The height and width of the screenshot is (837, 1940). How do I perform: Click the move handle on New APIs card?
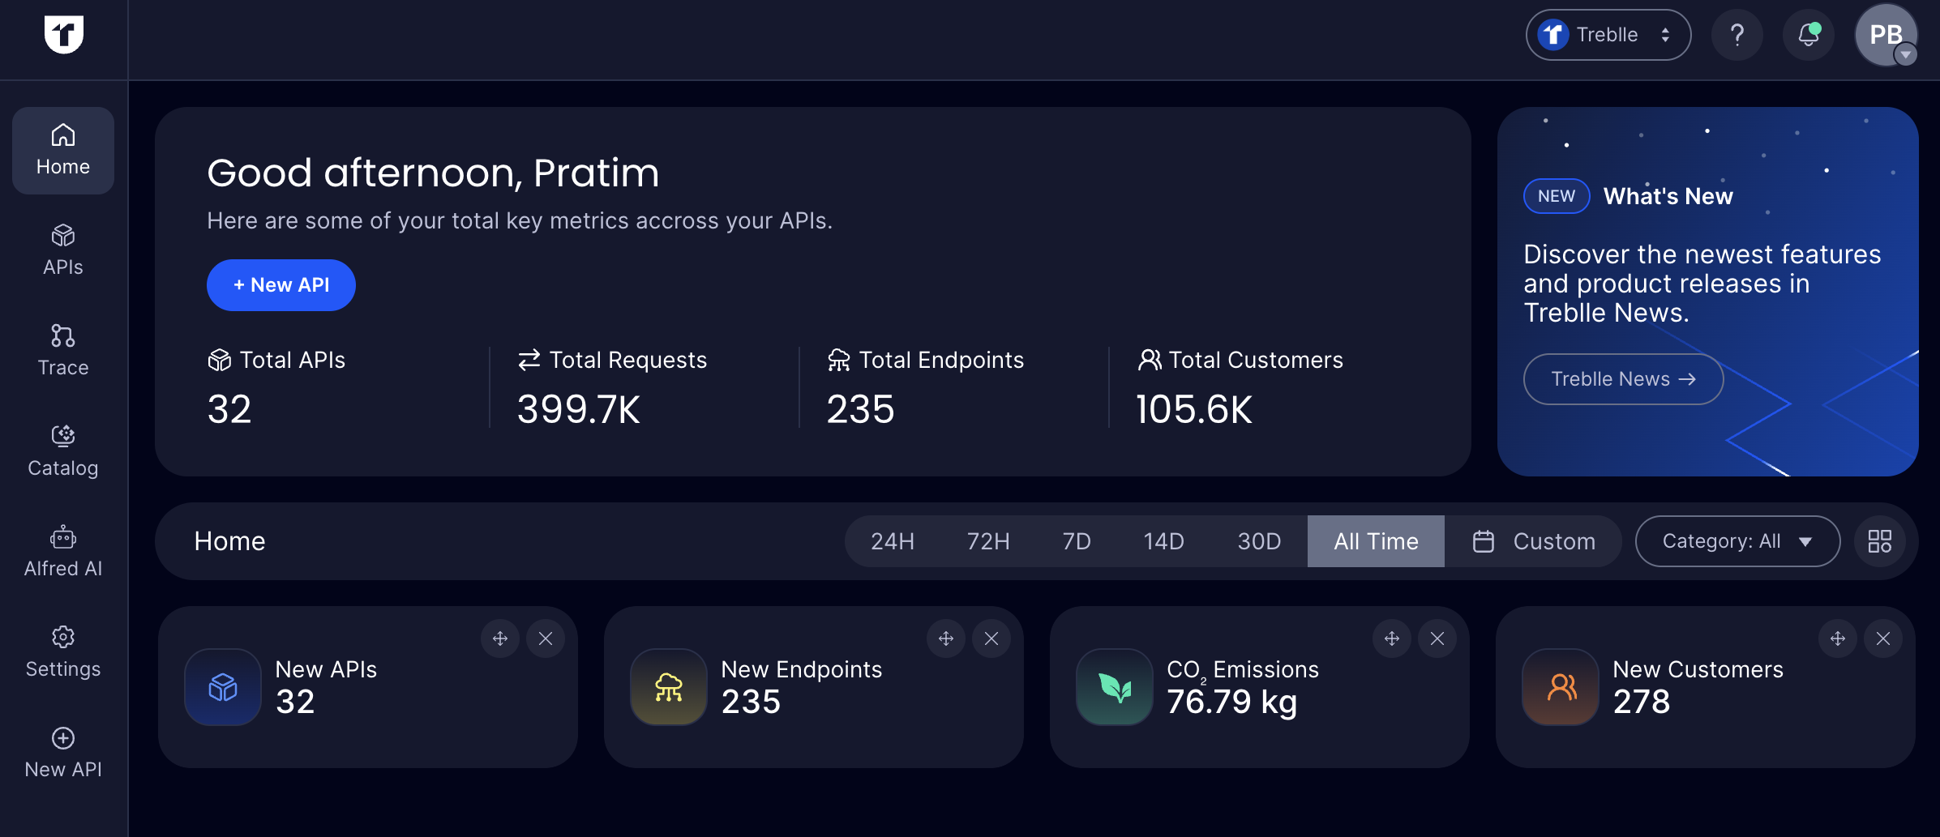pos(500,638)
